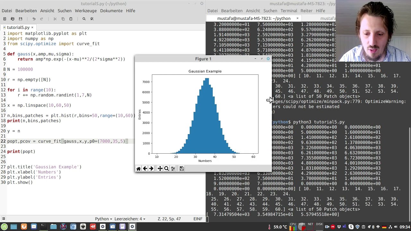Click the find and replace toolbar icon
This screenshot has width=411, height=231.
click(92, 19)
